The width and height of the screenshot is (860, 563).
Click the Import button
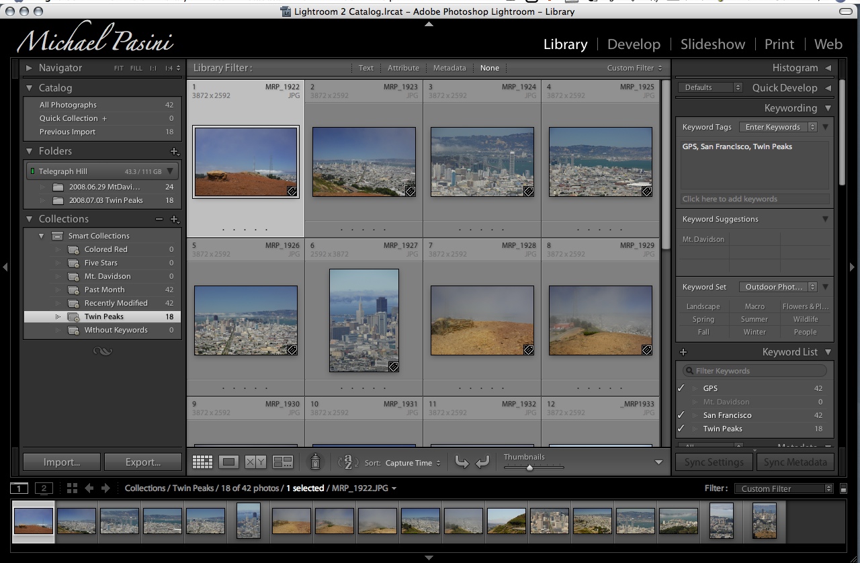pos(62,462)
